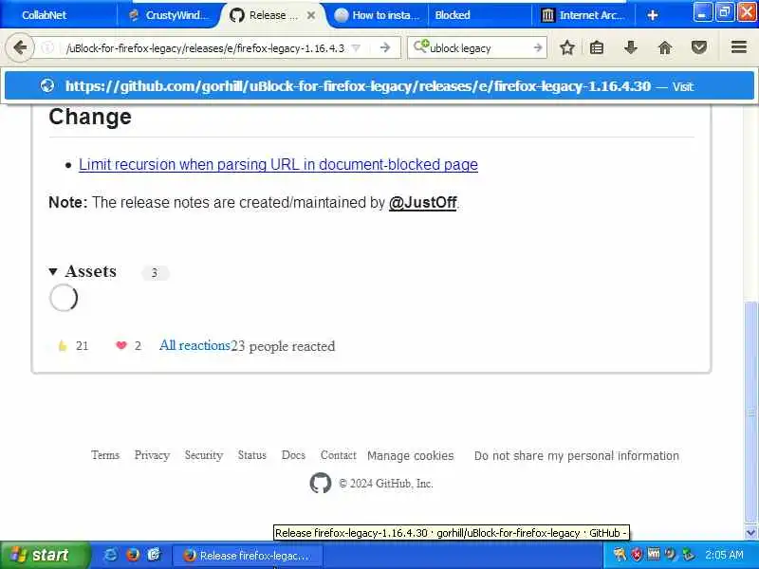Screen dimensions: 759x569
Task: Open the hamburger menu
Action: (x=739, y=47)
